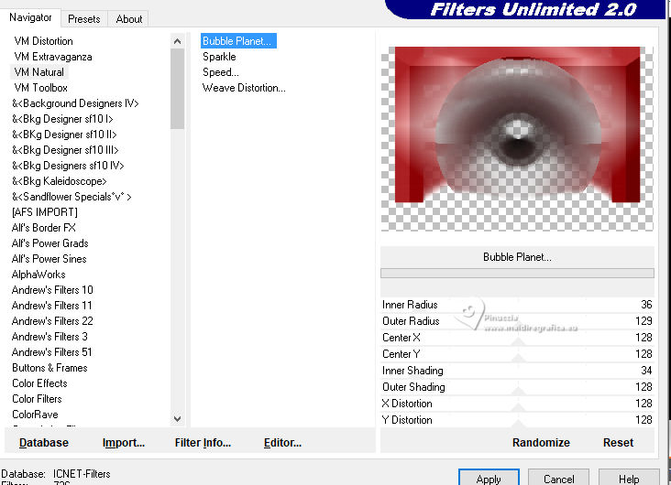Viewport: 671px width, 485px height.
Task: Adjust the Y Distortion slider
Action: pyautogui.click(x=517, y=420)
